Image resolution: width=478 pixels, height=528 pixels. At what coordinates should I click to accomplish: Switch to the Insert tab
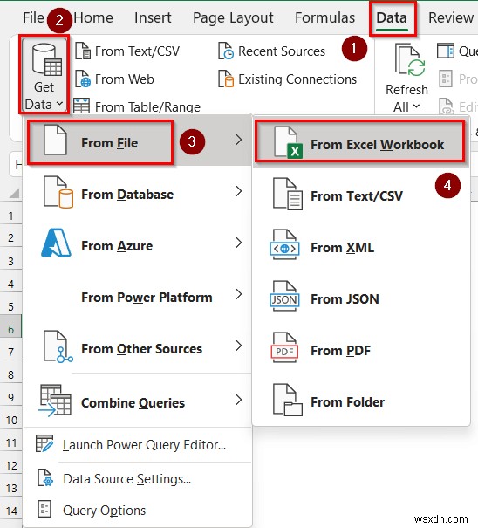tap(153, 17)
